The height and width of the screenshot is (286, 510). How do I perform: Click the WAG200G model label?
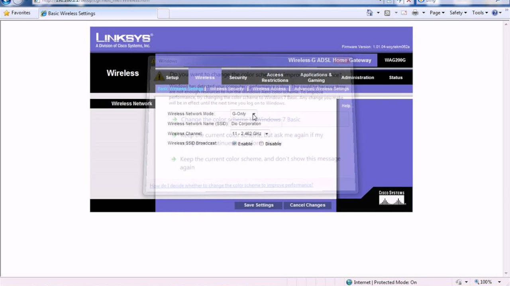click(395, 60)
